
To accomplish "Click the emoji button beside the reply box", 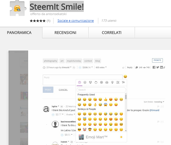I will pos(125,76).
